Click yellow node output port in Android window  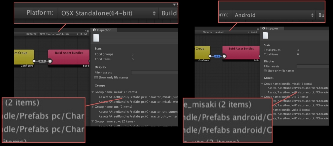tap(210, 56)
